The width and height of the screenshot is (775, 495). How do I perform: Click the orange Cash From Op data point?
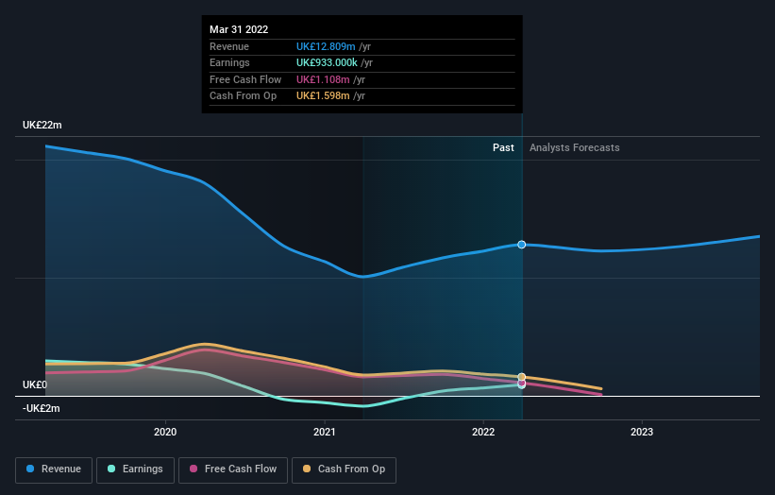click(x=521, y=377)
